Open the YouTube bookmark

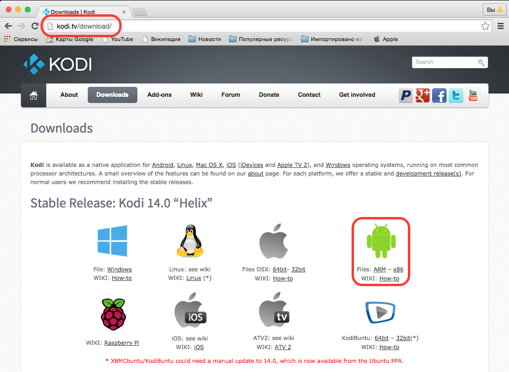pyautogui.click(x=118, y=39)
